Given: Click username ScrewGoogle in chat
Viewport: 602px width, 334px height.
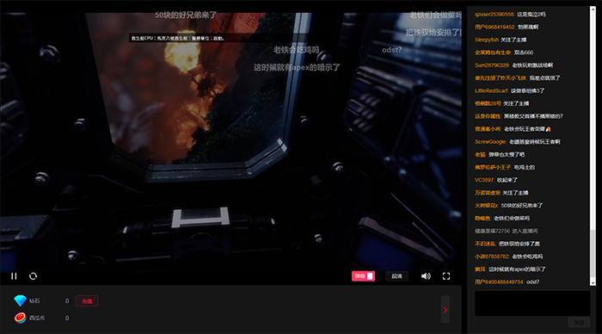Looking at the screenshot, I should [491, 141].
